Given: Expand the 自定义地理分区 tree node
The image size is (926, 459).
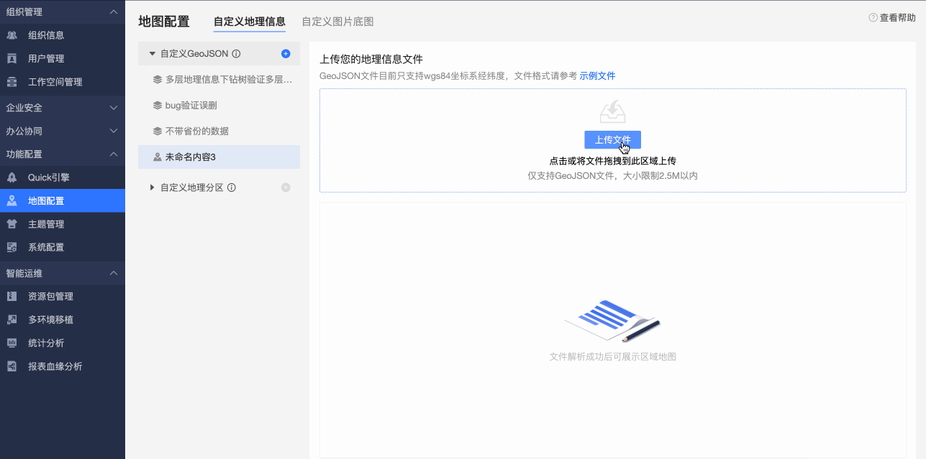Looking at the screenshot, I should [x=152, y=187].
